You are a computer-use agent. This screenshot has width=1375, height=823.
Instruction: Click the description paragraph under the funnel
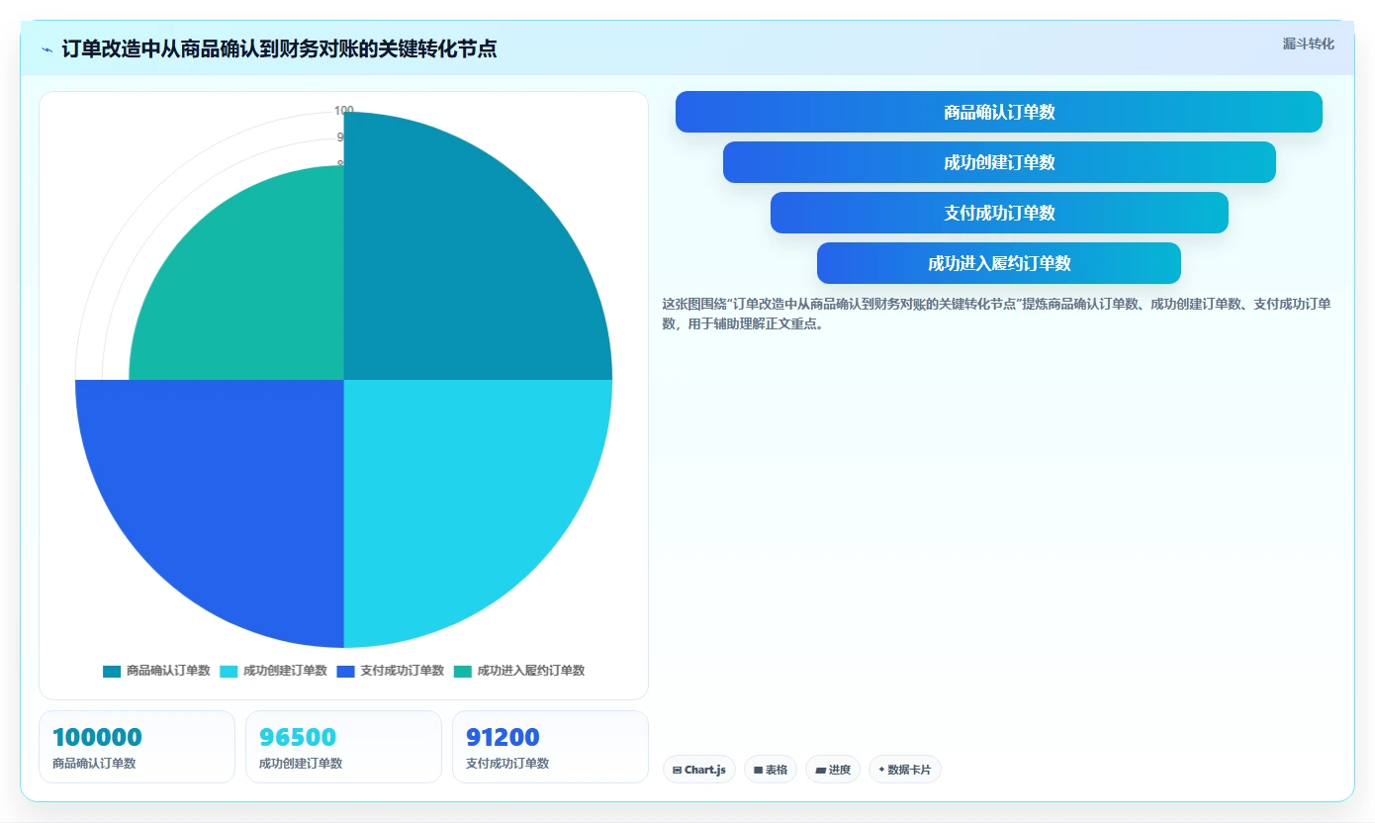pyautogui.click(x=997, y=314)
